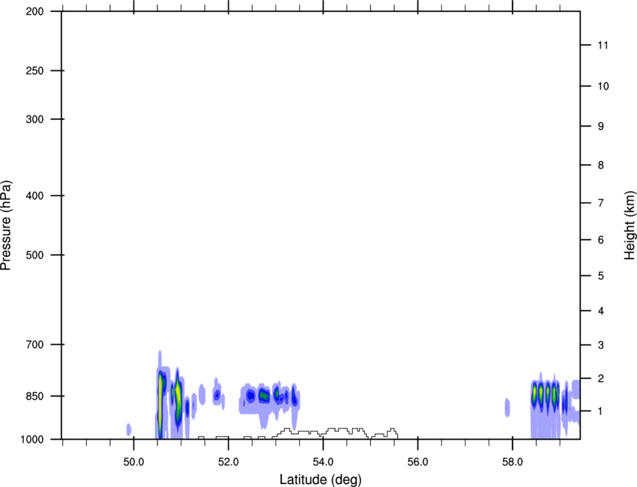Click the Pressure (hPa) axis title
The height and width of the screenshot is (487, 637).
click(6, 225)
